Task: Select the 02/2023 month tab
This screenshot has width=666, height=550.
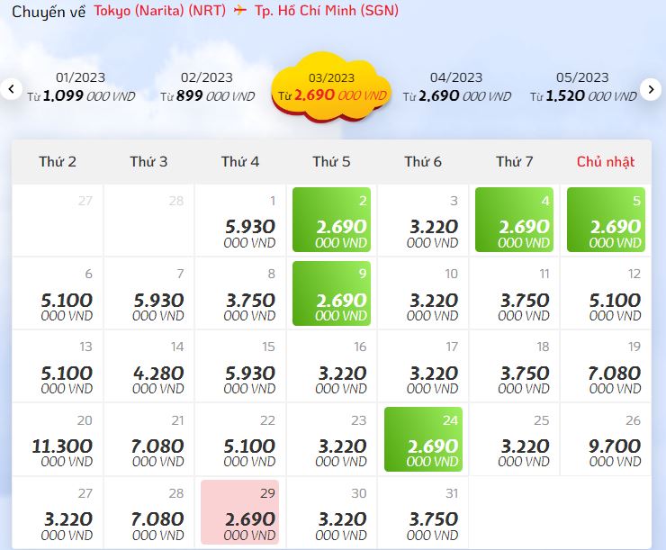Action: [x=207, y=87]
